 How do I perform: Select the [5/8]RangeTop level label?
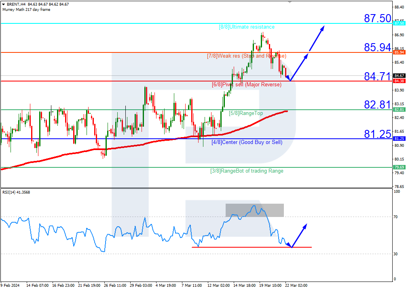(245, 113)
